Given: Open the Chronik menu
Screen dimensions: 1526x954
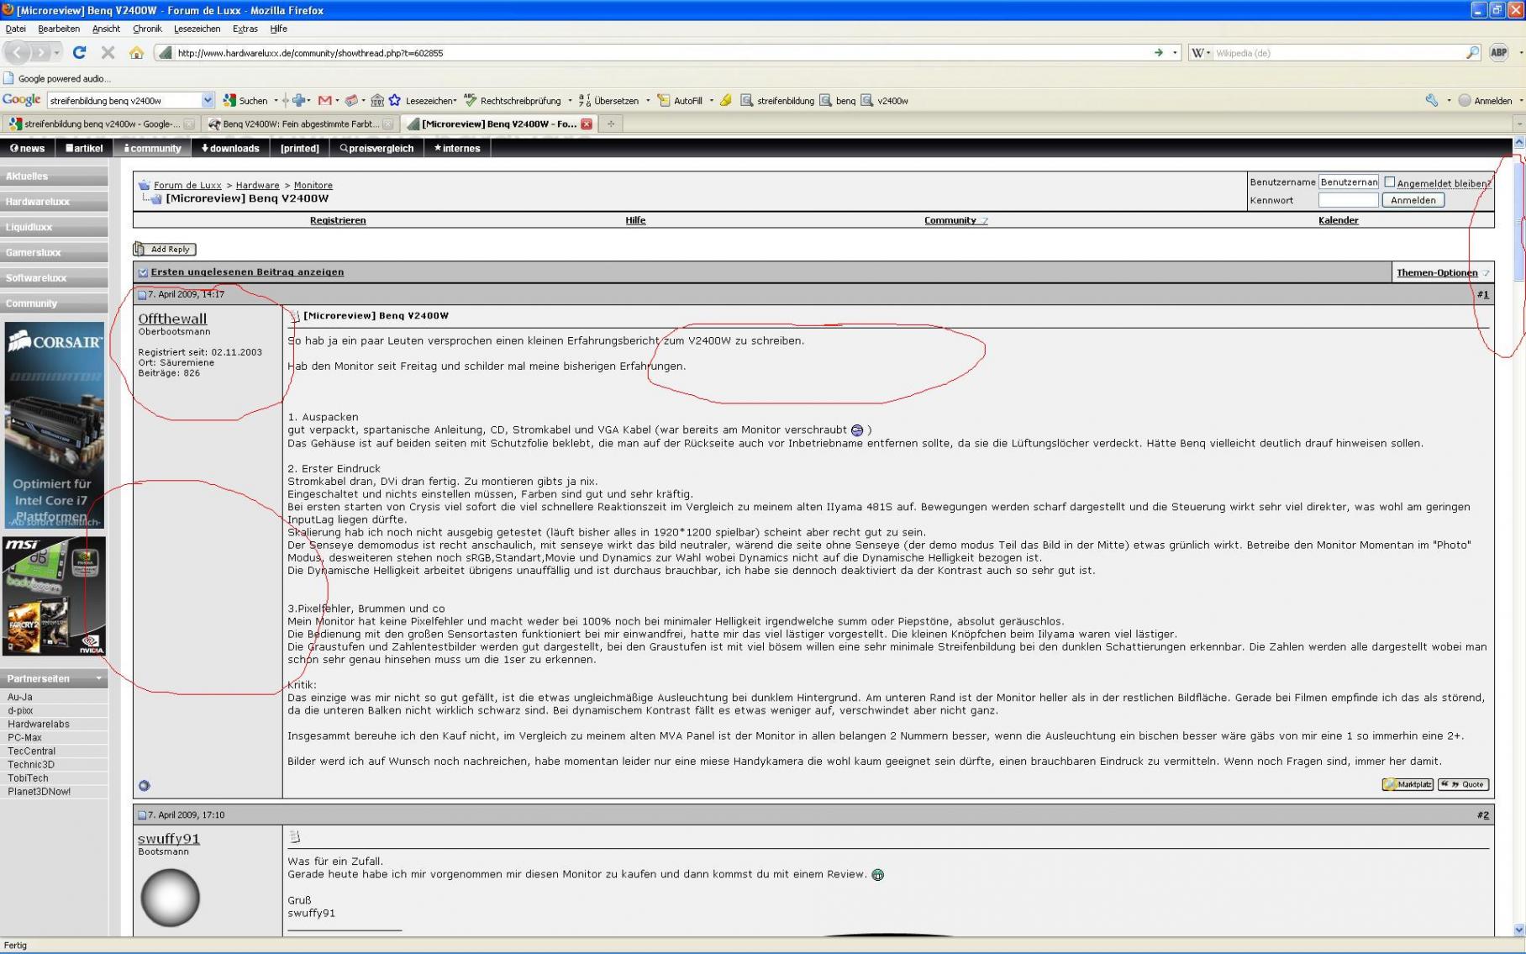Looking at the screenshot, I should (147, 29).
